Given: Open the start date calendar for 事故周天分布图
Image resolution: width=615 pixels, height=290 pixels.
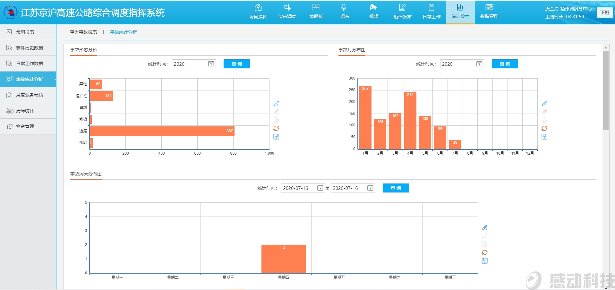Looking at the screenshot, I should pos(320,188).
